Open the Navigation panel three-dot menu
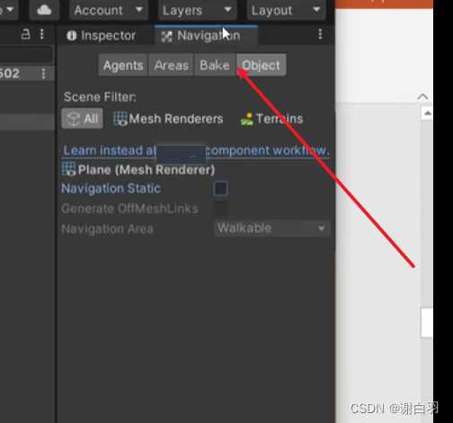This screenshot has height=423, width=453. point(320,34)
